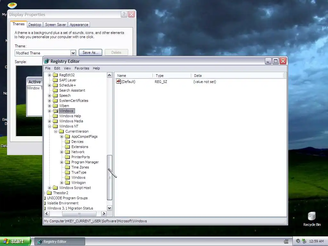Viewport: 328px width, 246px height.
Task: Click the Devices folder icon
Action: pyautogui.click(x=67, y=142)
